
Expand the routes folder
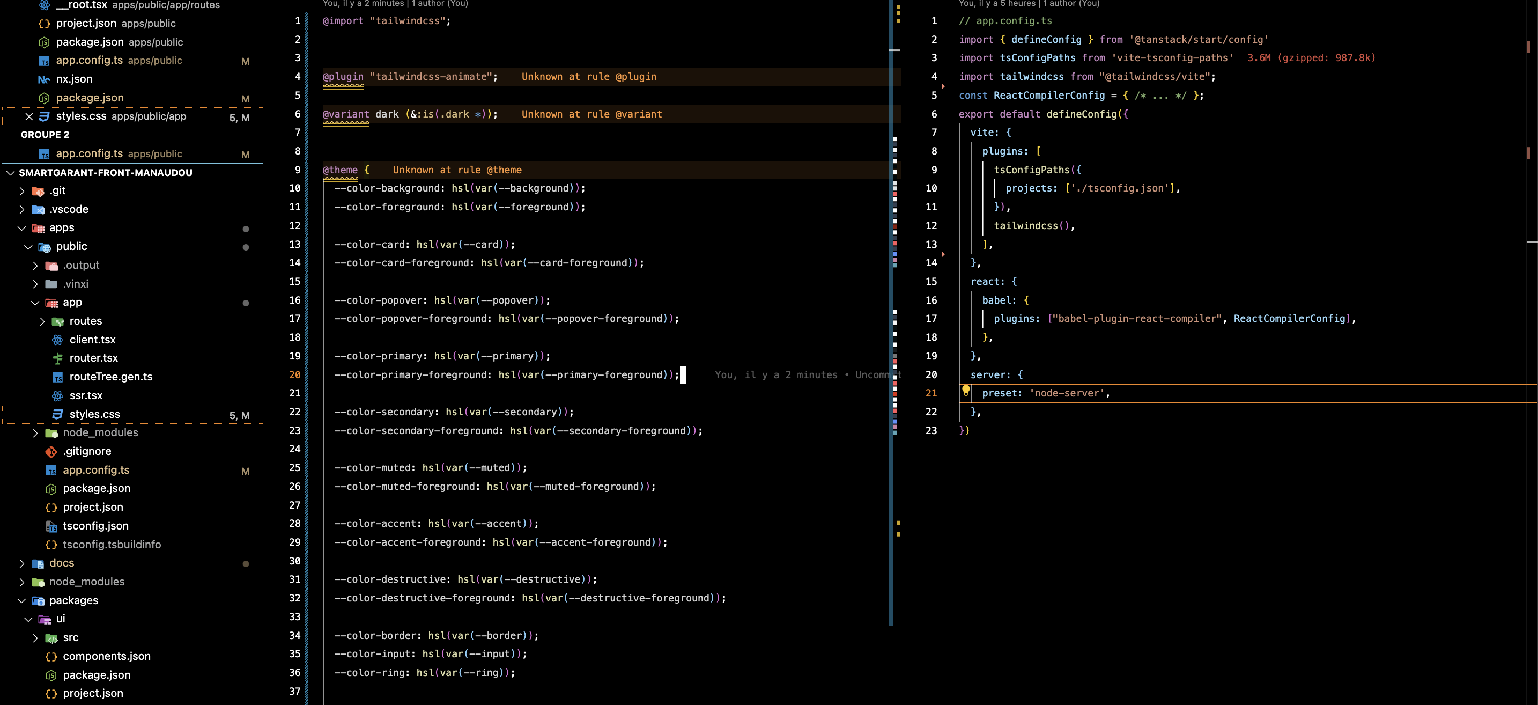click(42, 321)
